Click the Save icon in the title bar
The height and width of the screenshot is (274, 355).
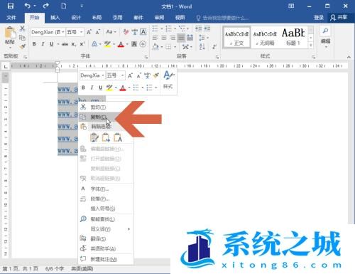pos(11,6)
